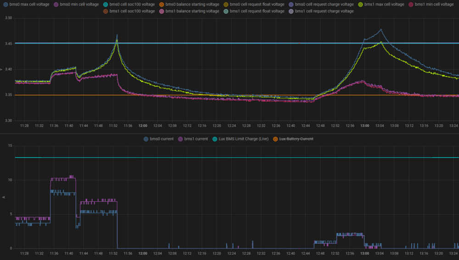Click the 12:00 tick on the voltage chart axis
This screenshot has width=459, height=260.
click(x=143, y=125)
